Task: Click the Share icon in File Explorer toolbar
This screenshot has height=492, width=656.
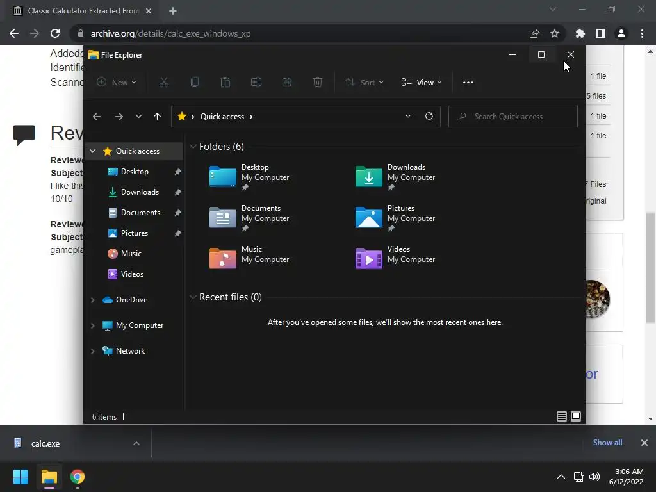Action: [x=287, y=83]
